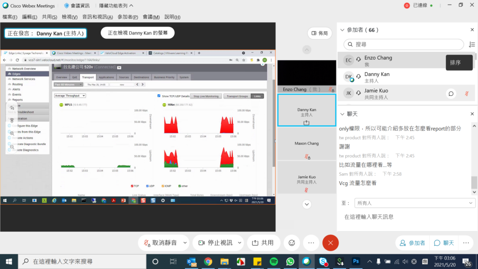Open the 會議 menu
The height and width of the screenshot is (269, 478).
pyautogui.click(x=151, y=17)
